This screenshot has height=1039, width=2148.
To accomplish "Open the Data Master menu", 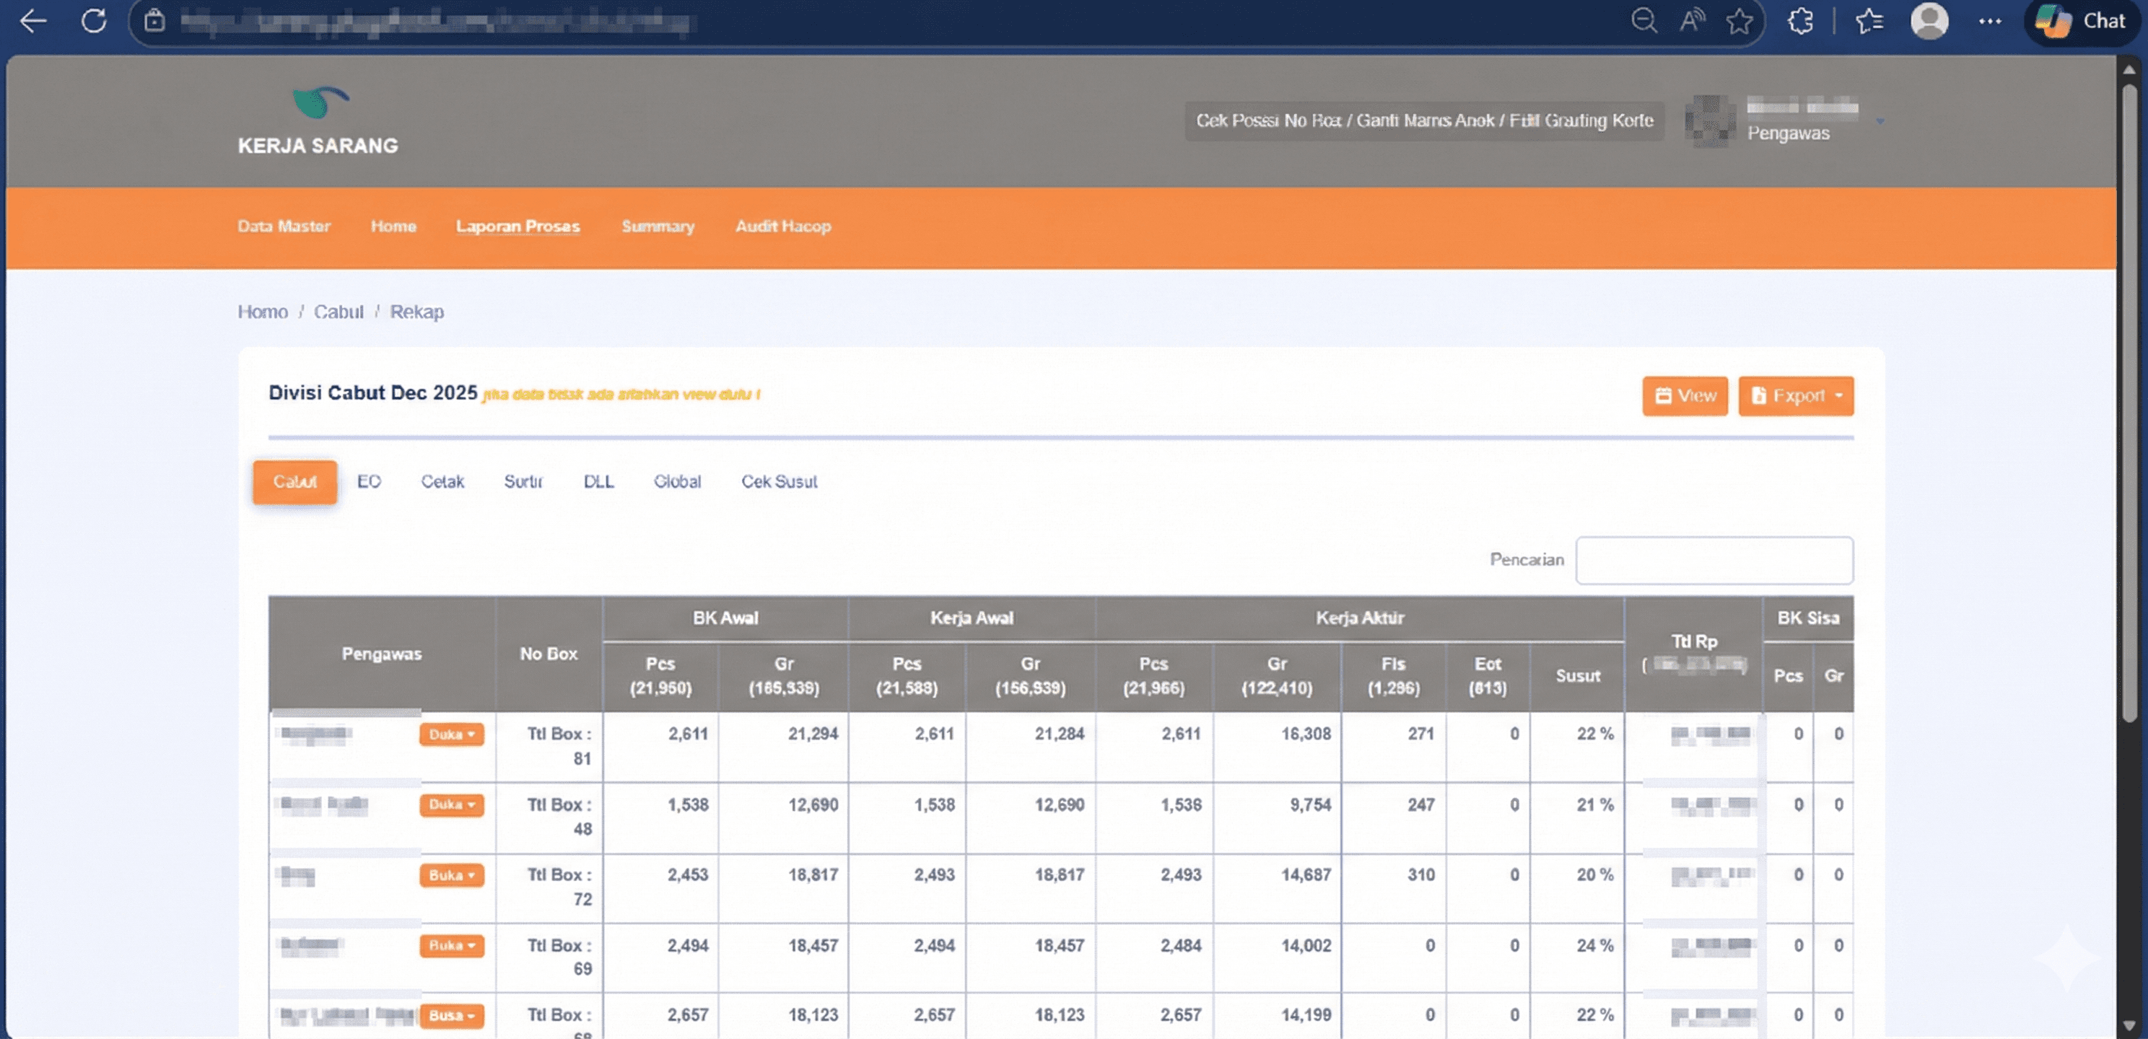I will point(284,226).
